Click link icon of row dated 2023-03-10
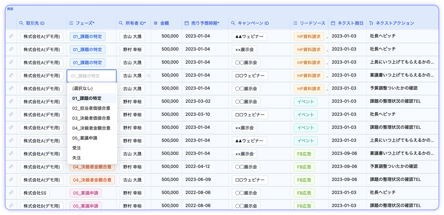 [11, 114]
